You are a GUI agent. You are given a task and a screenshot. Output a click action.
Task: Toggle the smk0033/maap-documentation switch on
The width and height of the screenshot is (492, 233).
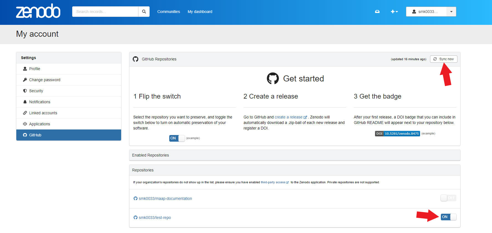tap(448, 198)
